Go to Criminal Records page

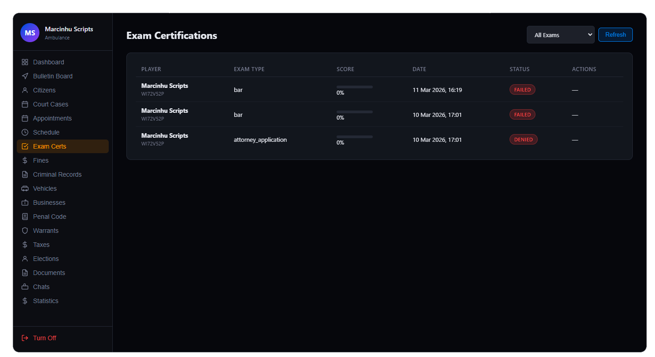[x=57, y=174]
